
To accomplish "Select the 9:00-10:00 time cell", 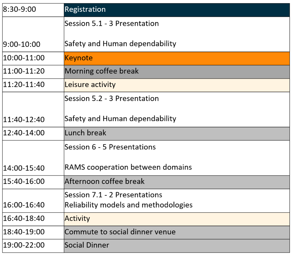I will pyautogui.click(x=33, y=44).
